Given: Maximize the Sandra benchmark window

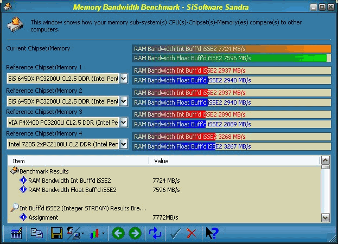Looking at the screenshot, I should click(x=322, y=7).
